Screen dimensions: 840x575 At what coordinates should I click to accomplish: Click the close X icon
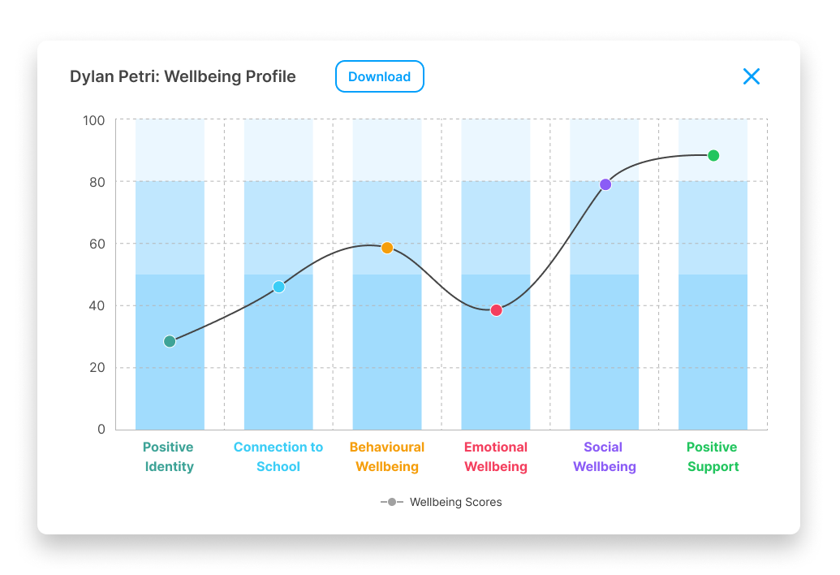752,76
